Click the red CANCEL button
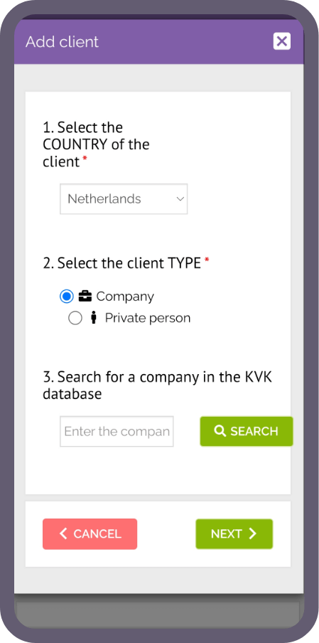This screenshot has width=319, height=643. point(90,533)
